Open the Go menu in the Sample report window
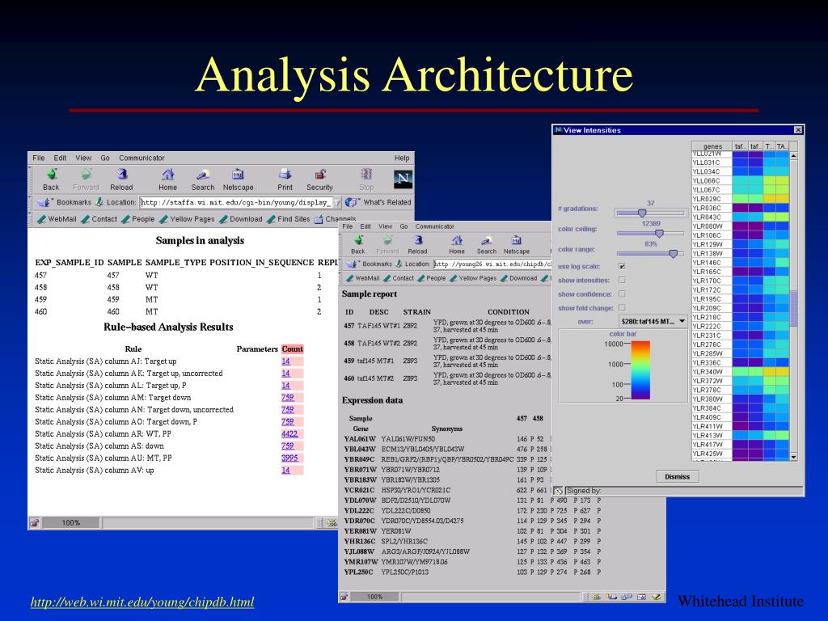Image resolution: width=828 pixels, height=621 pixels. click(404, 226)
